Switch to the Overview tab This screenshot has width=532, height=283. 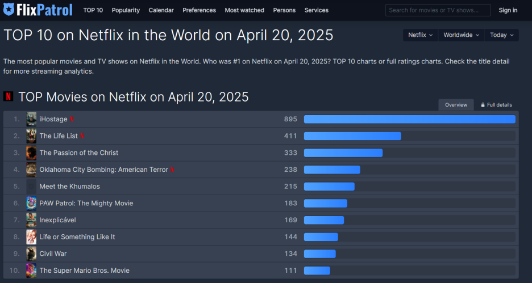[x=456, y=105]
